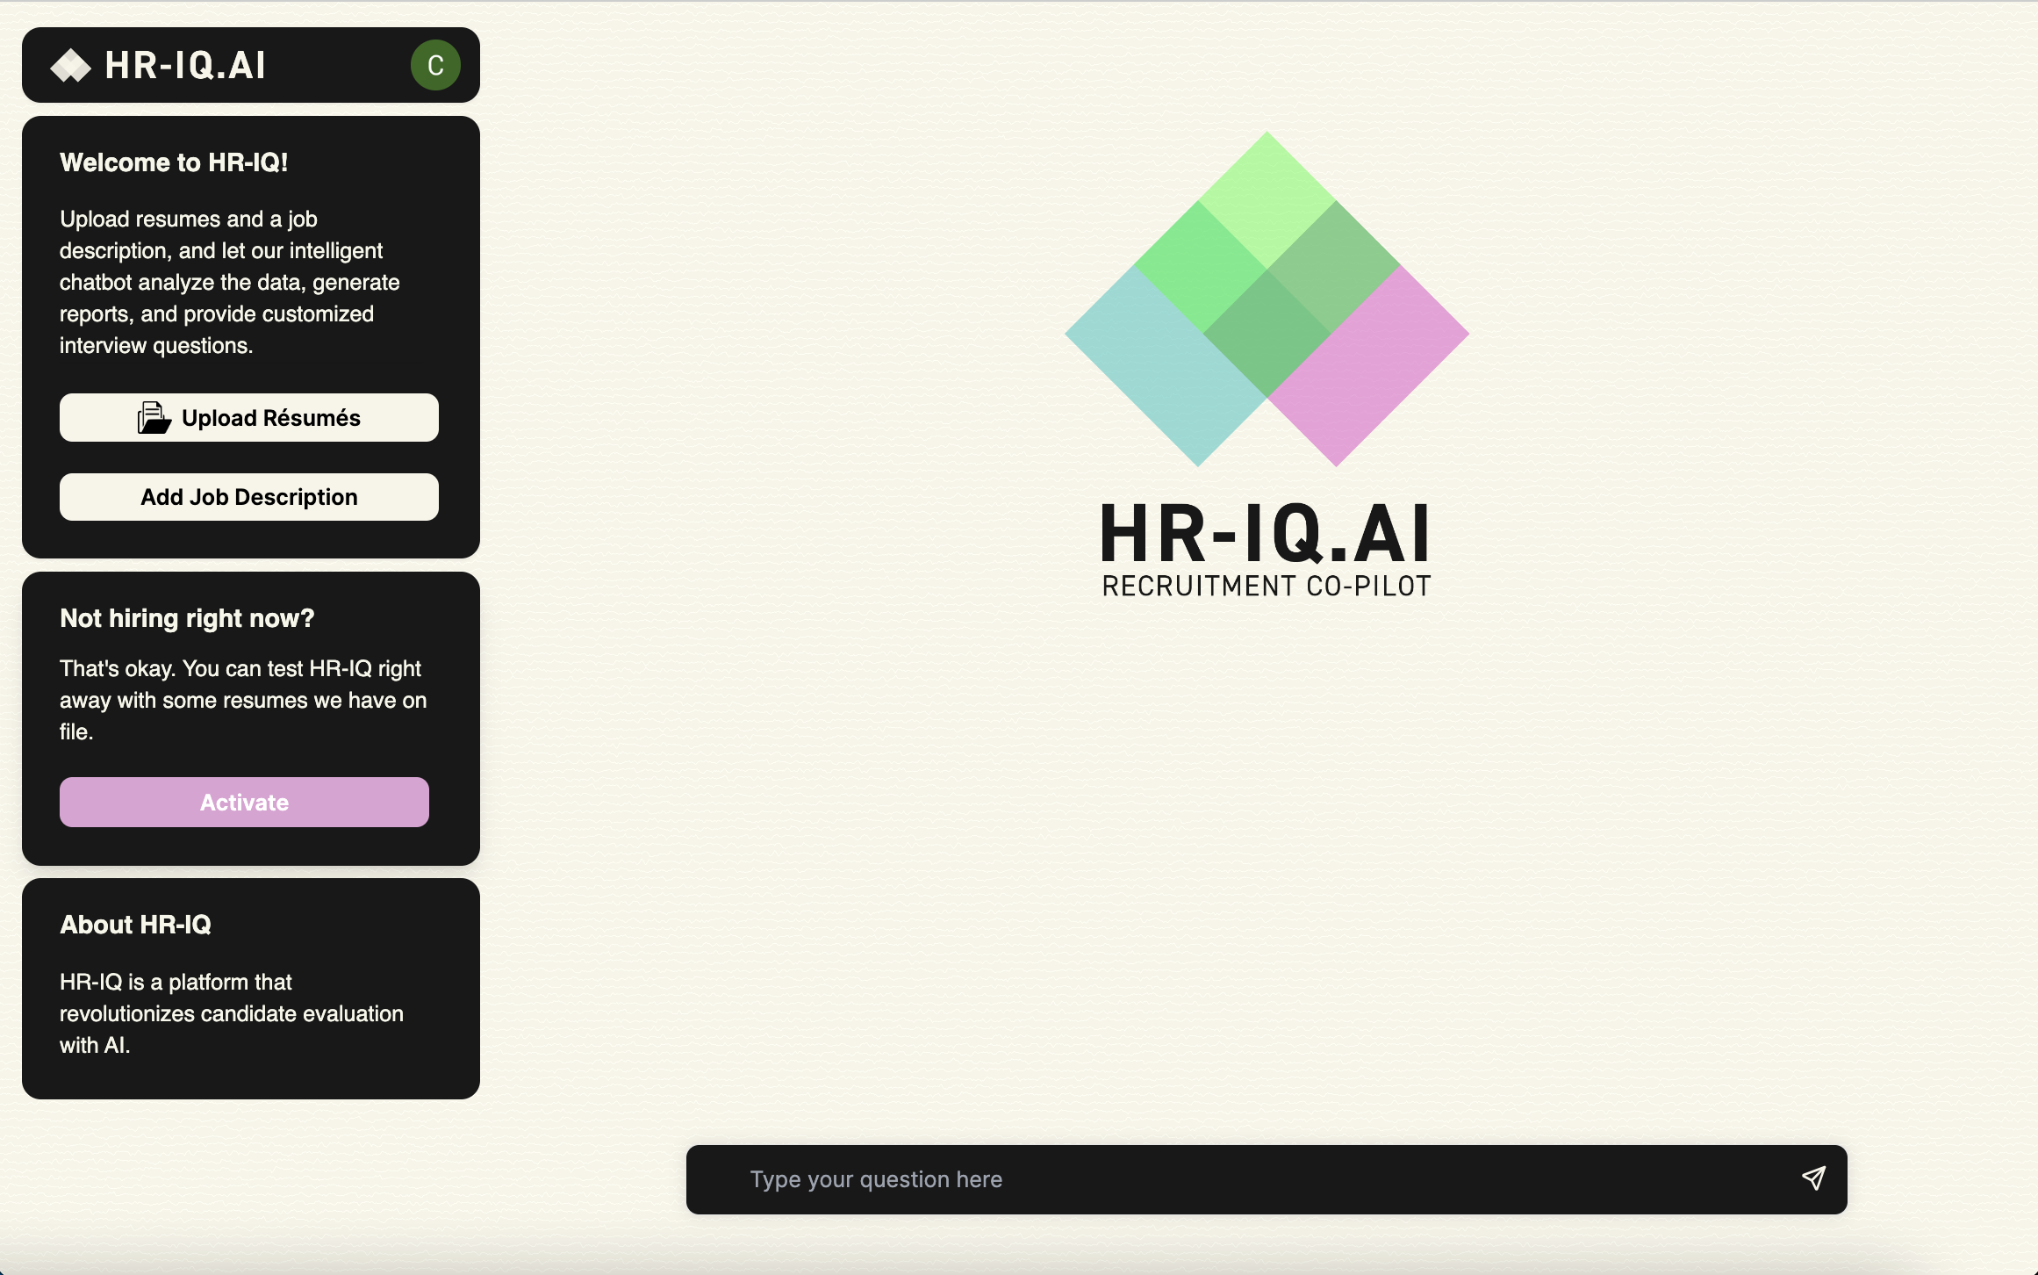The width and height of the screenshot is (2038, 1275).
Task: Click the small diamond logo in sidebar header
Action: [x=70, y=66]
